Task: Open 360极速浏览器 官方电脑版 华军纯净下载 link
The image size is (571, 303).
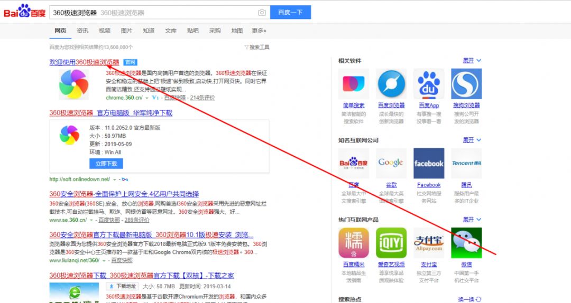Action: (x=111, y=113)
